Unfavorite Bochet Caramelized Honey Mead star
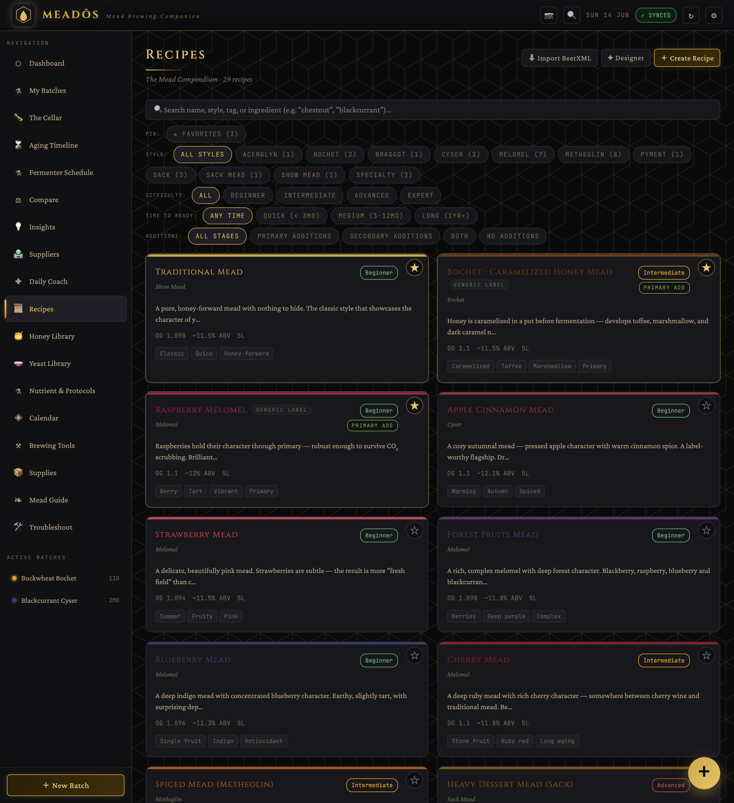Screen dimensions: 734x803 706,267
